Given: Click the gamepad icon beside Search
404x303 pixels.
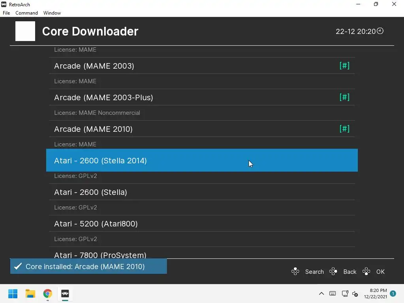Looking at the screenshot, I should [295, 271].
